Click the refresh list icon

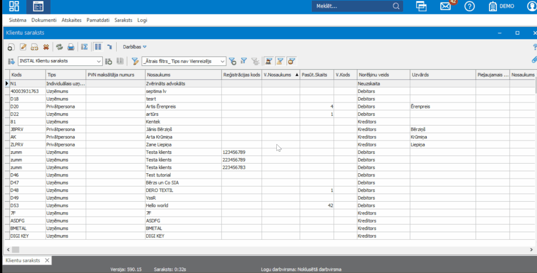click(x=59, y=47)
